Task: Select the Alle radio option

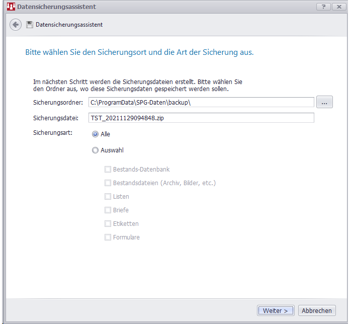Action: pos(96,134)
